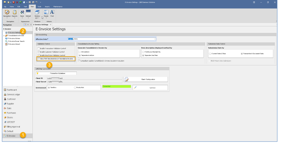Click the Client ID field
The image size is (281, 143).
[x=85, y=78]
